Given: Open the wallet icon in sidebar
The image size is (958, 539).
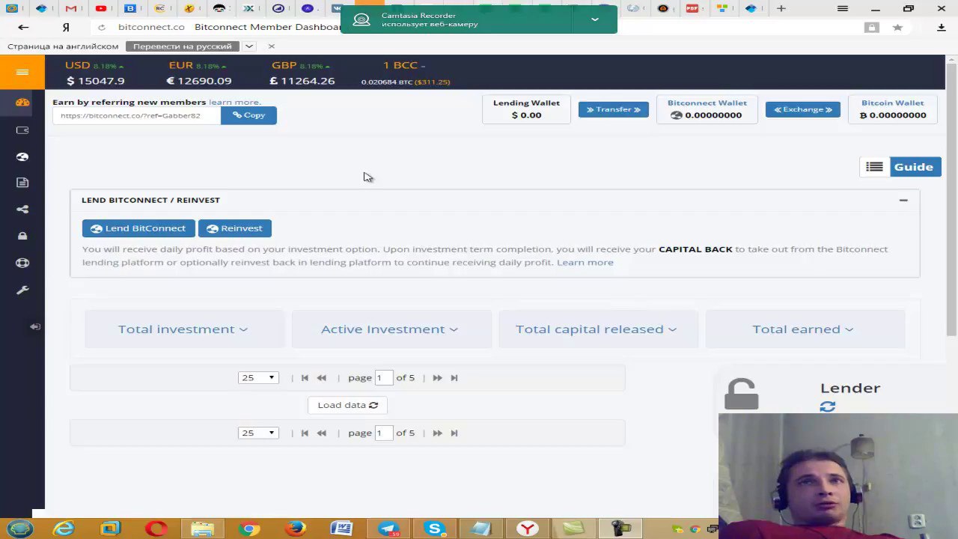Looking at the screenshot, I should click(x=22, y=130).
